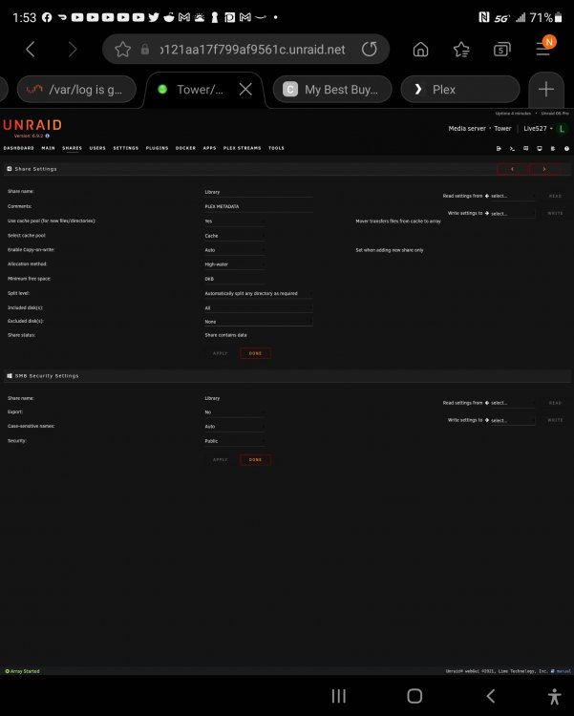Image resolution: width=574 pixels, height=716 pixels.
Task: Open the Case-sensitive names dropdown
Action: (x=234, y=426)
